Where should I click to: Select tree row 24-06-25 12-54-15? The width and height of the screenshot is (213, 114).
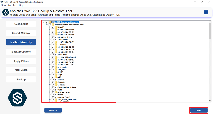coord(66,62)
